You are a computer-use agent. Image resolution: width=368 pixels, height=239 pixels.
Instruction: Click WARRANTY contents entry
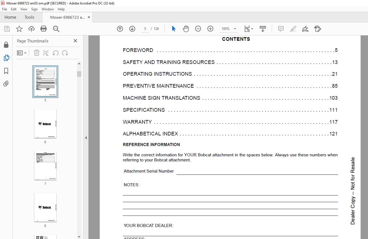point(230,122)
